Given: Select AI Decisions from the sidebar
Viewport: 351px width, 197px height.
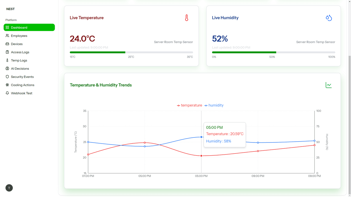Looking at the screenshot, I should 20,69.
